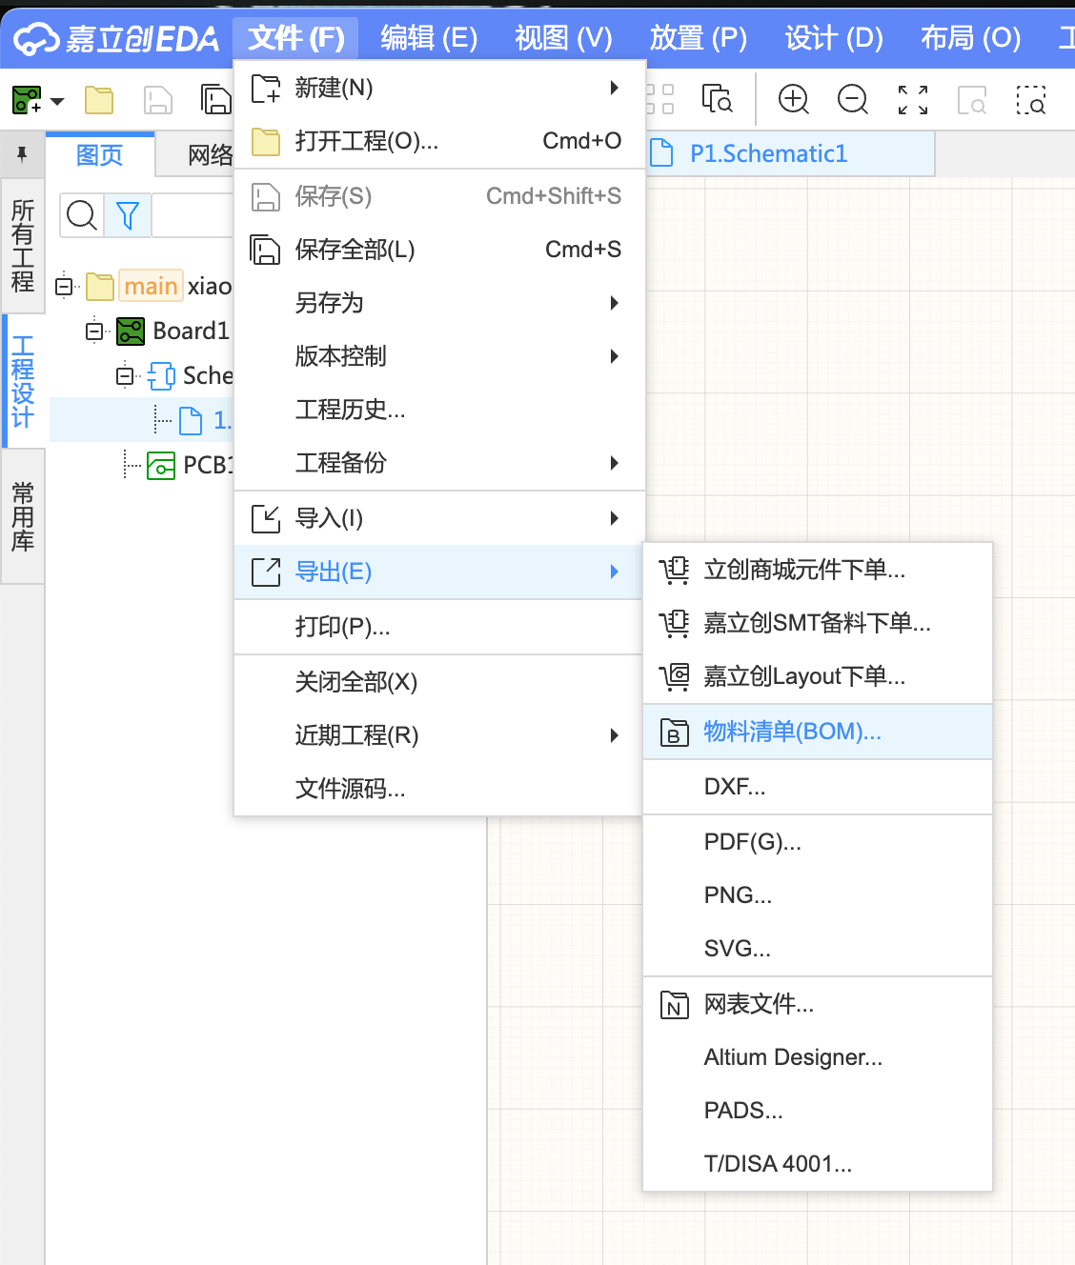The height and width of the screenshot is (1265, 1075).
Task: Click the save all toolbar icon
Action: [216, 99]
